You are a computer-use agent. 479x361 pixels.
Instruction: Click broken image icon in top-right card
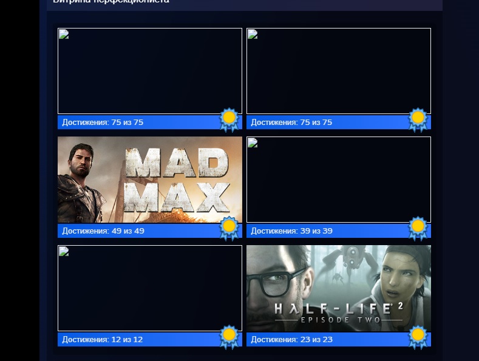point(253,34)
